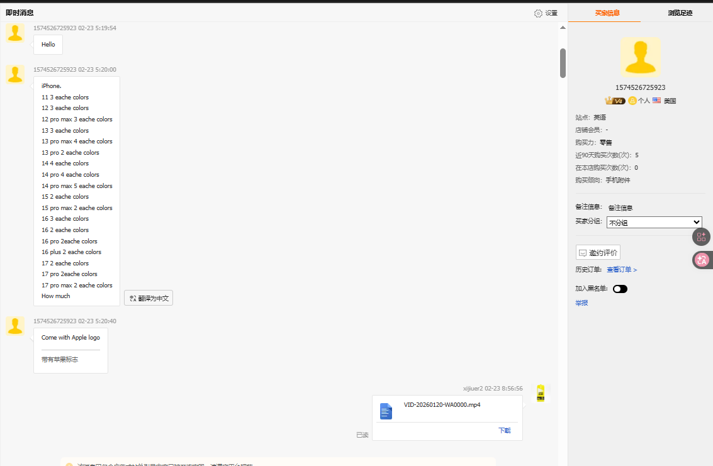The image size is (713, 466).
Task: Click the seller's avatar beside xijiuer2 message
Action: click(x=540, y=394)
